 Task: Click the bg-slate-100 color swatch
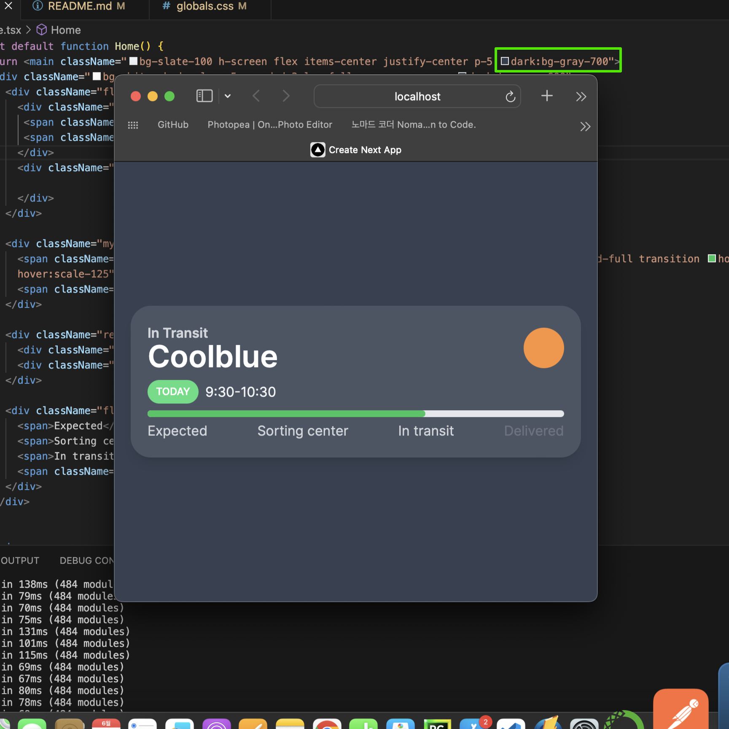pyautogui.click(x=133, y=61)
